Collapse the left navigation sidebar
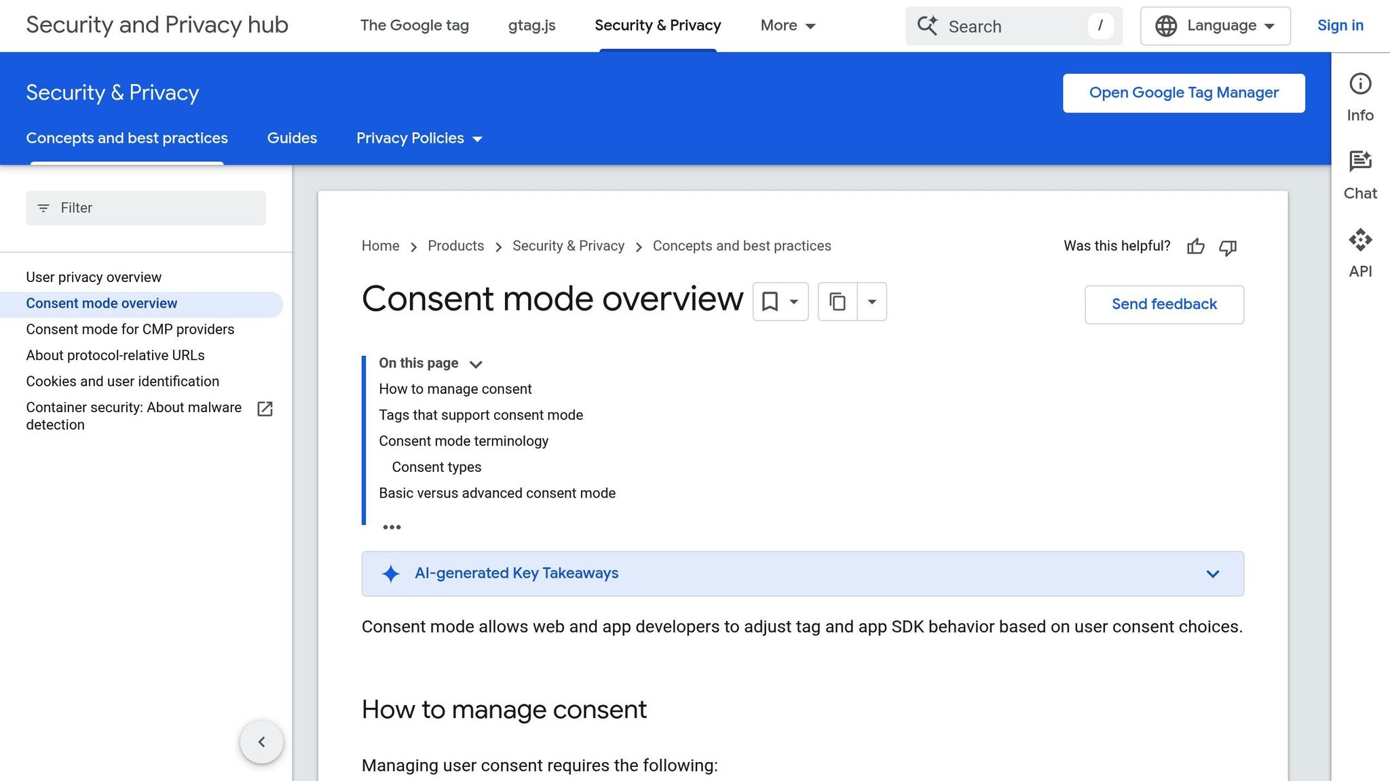1390x781 pixels. (261, 742)
